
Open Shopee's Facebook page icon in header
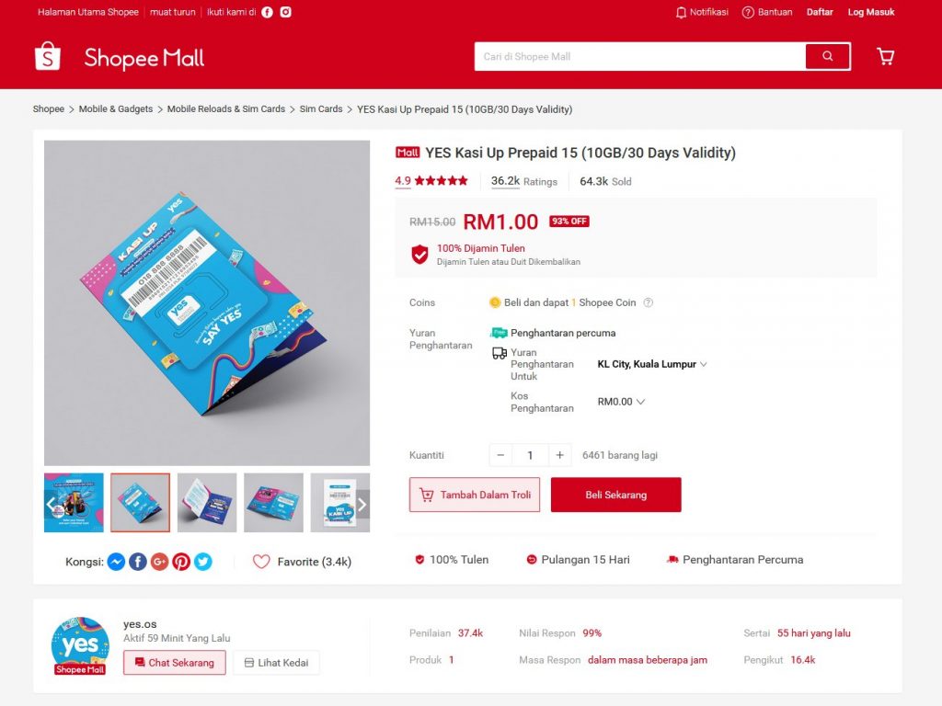(268, 12)
